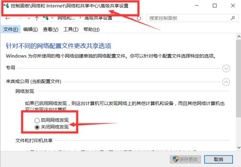Viewport: 241px width, 167px height.
Task: Open recent locations dropdown arrow
Action: (x=29, y=19)
